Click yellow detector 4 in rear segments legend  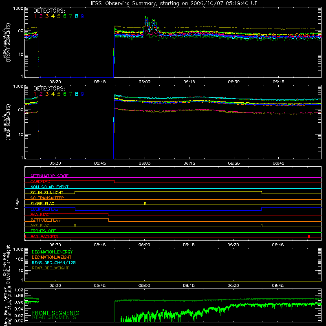click(x=53, y=94)
